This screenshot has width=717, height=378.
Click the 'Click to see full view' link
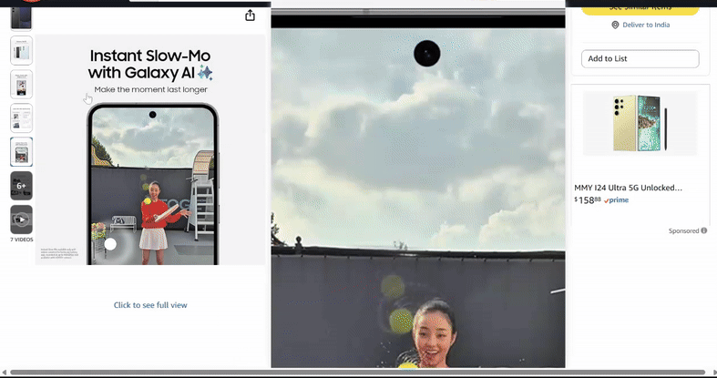pyautogui.click(x=150, y=305)
